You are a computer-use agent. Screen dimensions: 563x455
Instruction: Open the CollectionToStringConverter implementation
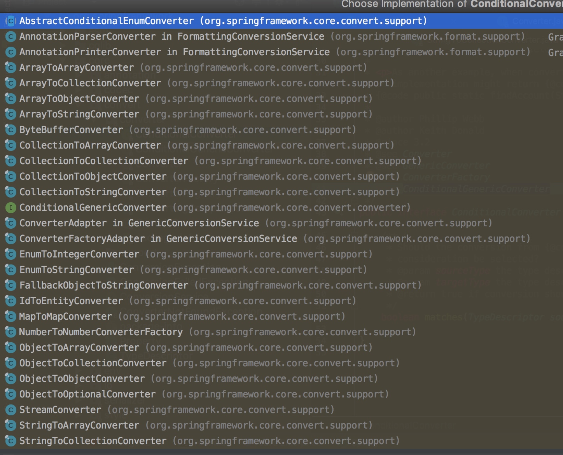pyautogui.click(x=93, y=192)
